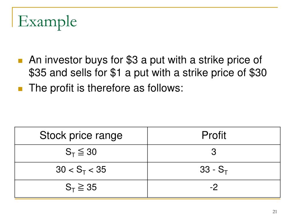The image size is (295, 221).
Task: Select the second yellow bullet marker
Action: [x=20, y=89]
